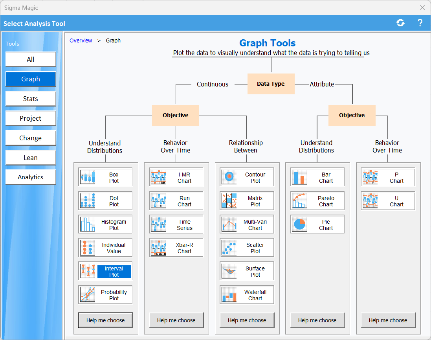This screenshot has height=340, width=431.
Task: Click the refresh icon in header
Action: [400, 23]
